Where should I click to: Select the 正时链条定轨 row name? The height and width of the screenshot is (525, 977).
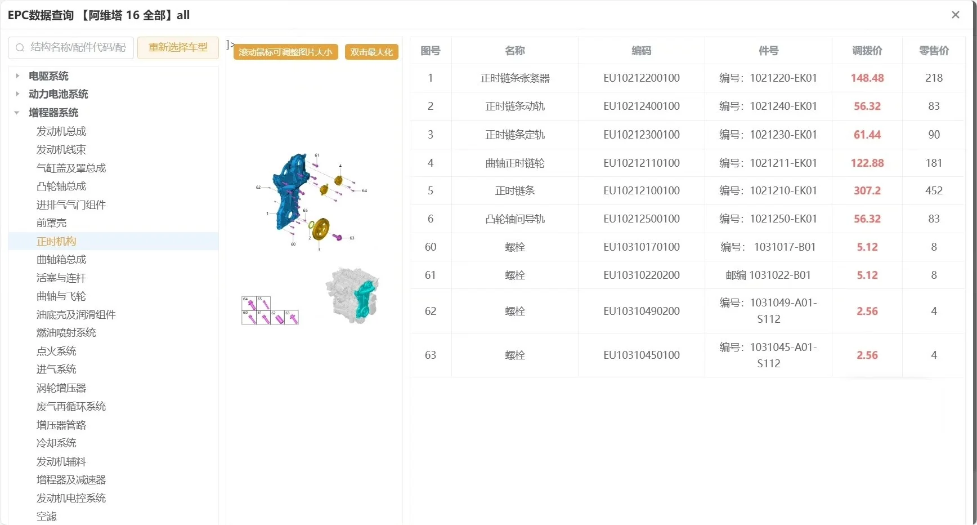[515, 135]
